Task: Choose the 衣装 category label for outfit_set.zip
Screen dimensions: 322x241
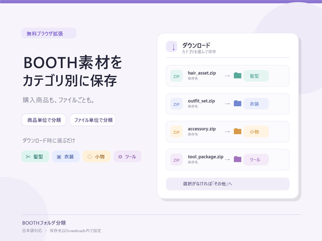Action: pos(256,104)
